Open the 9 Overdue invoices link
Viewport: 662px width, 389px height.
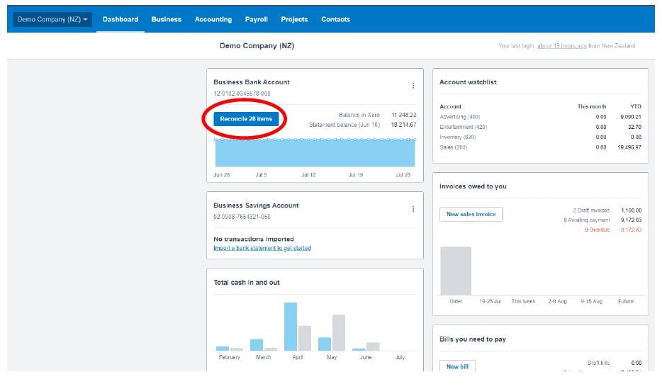tap(597, 230)
